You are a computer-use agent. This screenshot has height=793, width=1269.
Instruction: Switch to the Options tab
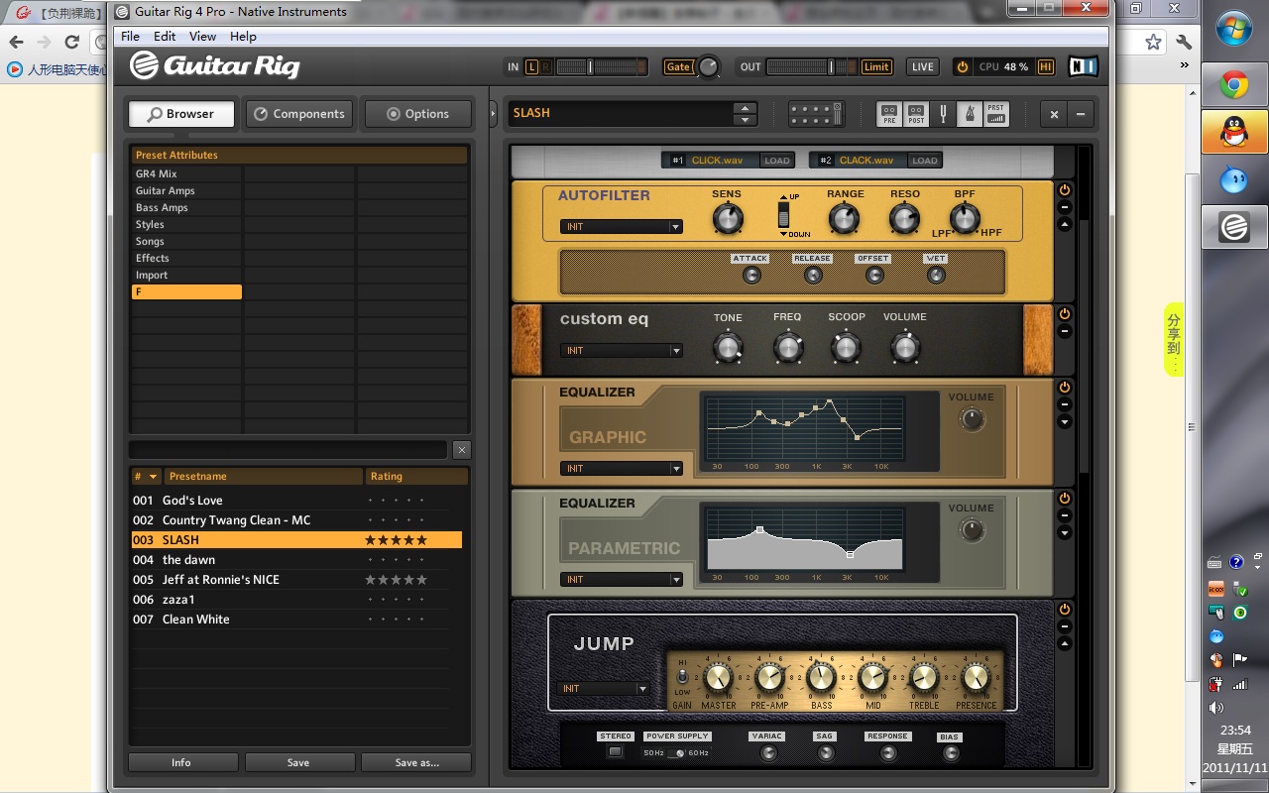click(417, 114)
